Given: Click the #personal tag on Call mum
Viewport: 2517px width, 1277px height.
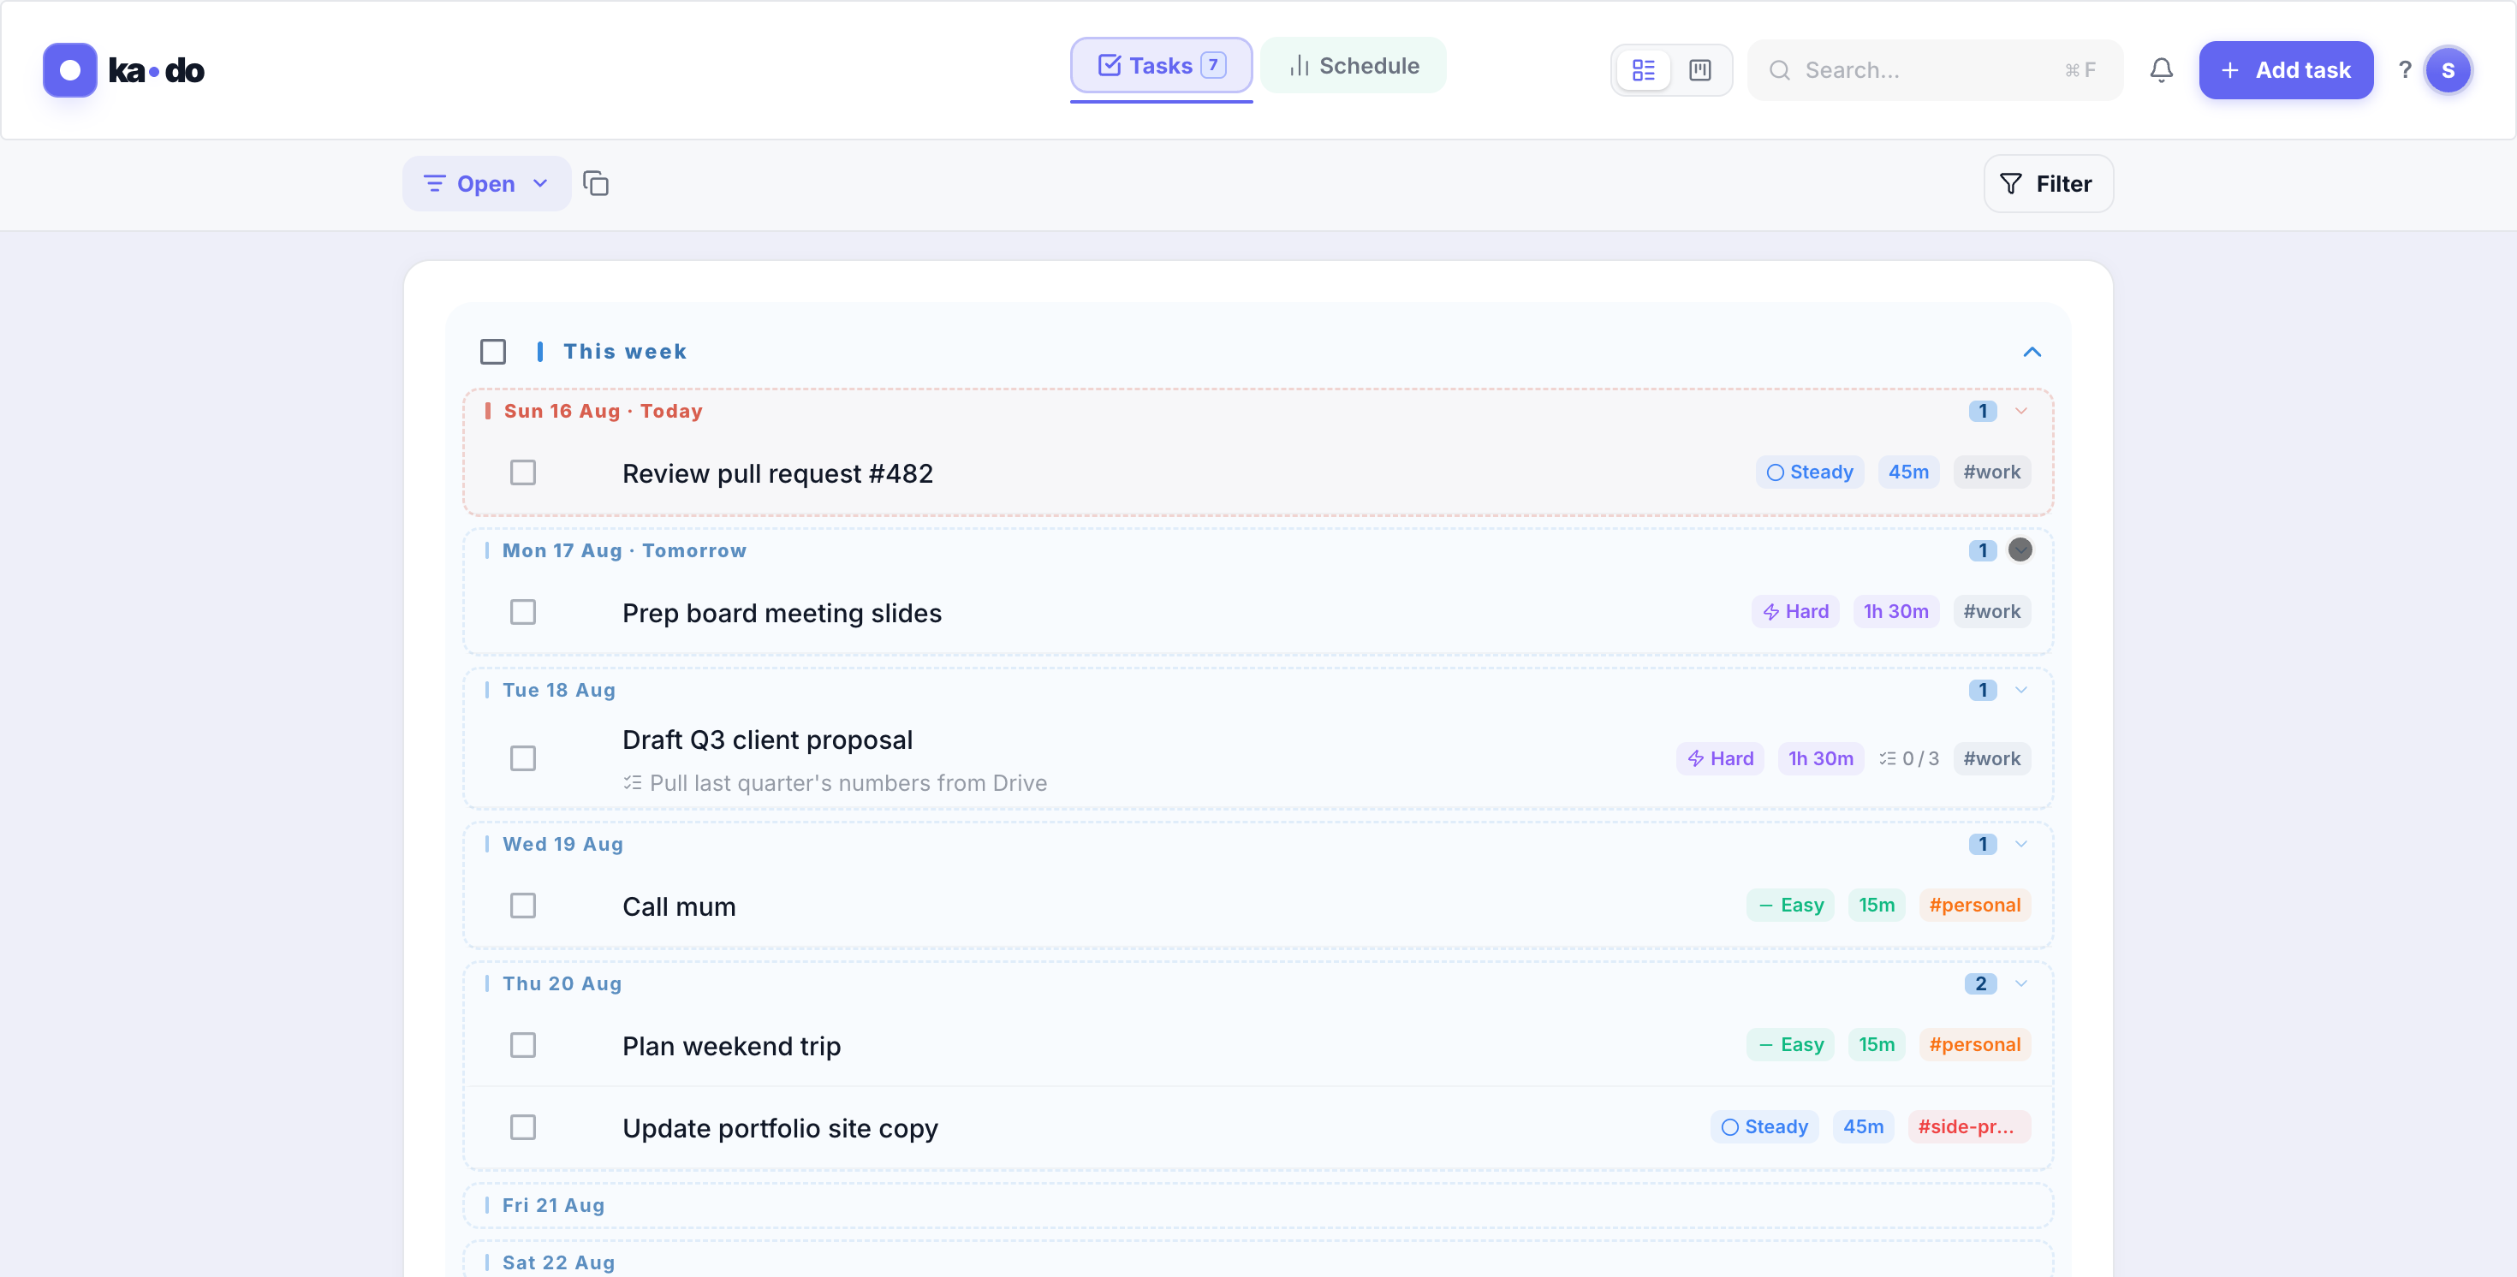Looking at the screenshot, I should click(x=1975, y=906).
